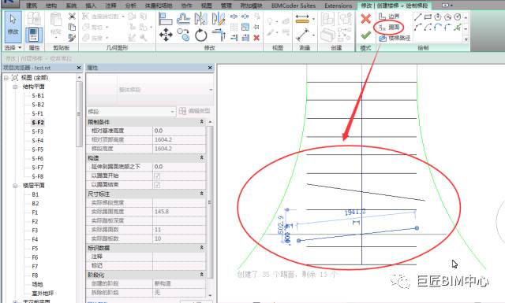Collapse the Constraints (限制条件) section
Viewport: 505px width, 303px height.
pos(202,122)
